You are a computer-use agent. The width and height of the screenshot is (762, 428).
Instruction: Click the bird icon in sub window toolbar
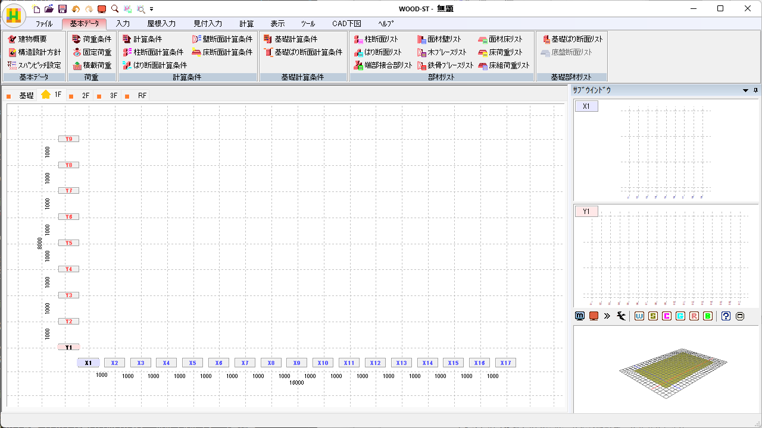pyautogui.click(x=622, y=316)
